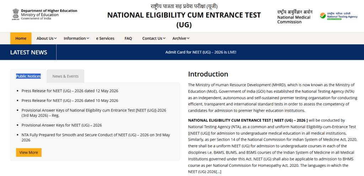
Task: Expand the About Us dropdown menu
Action: click(47, 38)
